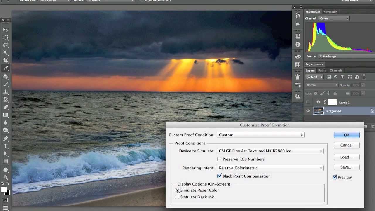Click the foreground white color swatch
375x211 pixels.
pos(4,189)
